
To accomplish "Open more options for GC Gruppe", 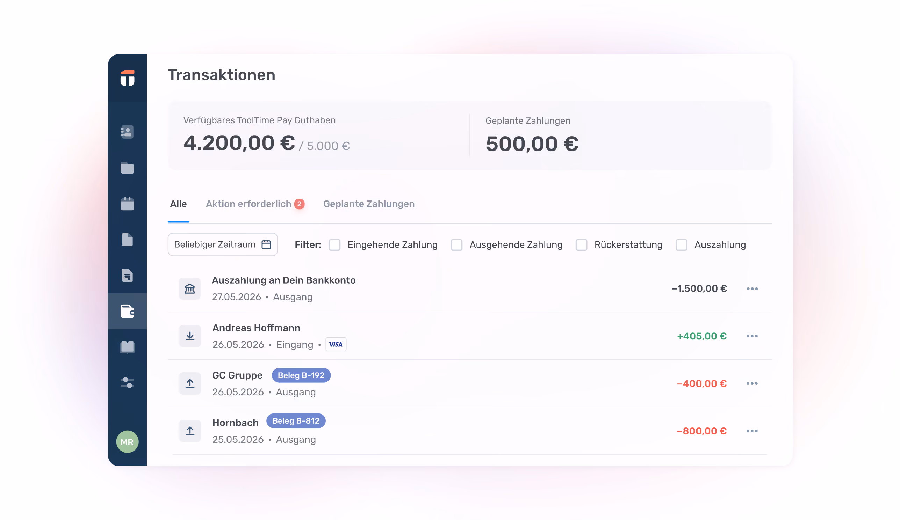I will point(752,383).
